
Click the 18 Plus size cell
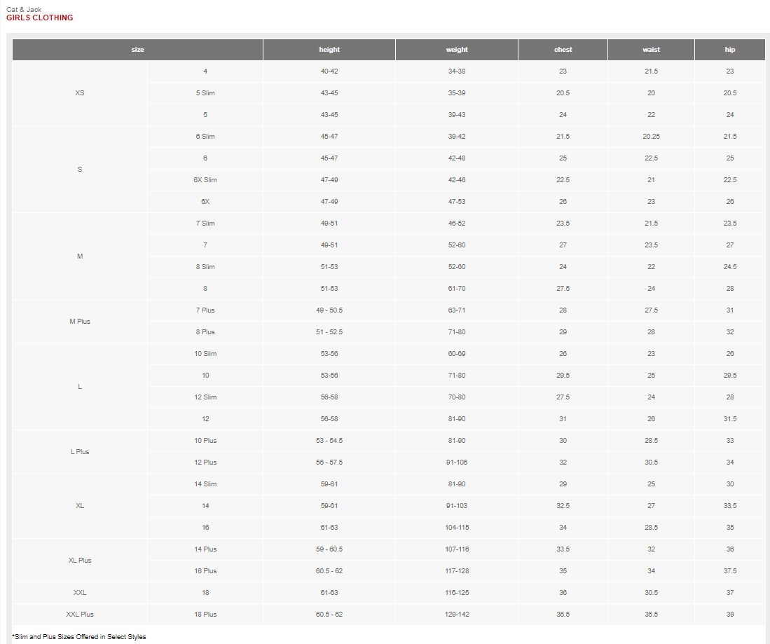(205, 615)
